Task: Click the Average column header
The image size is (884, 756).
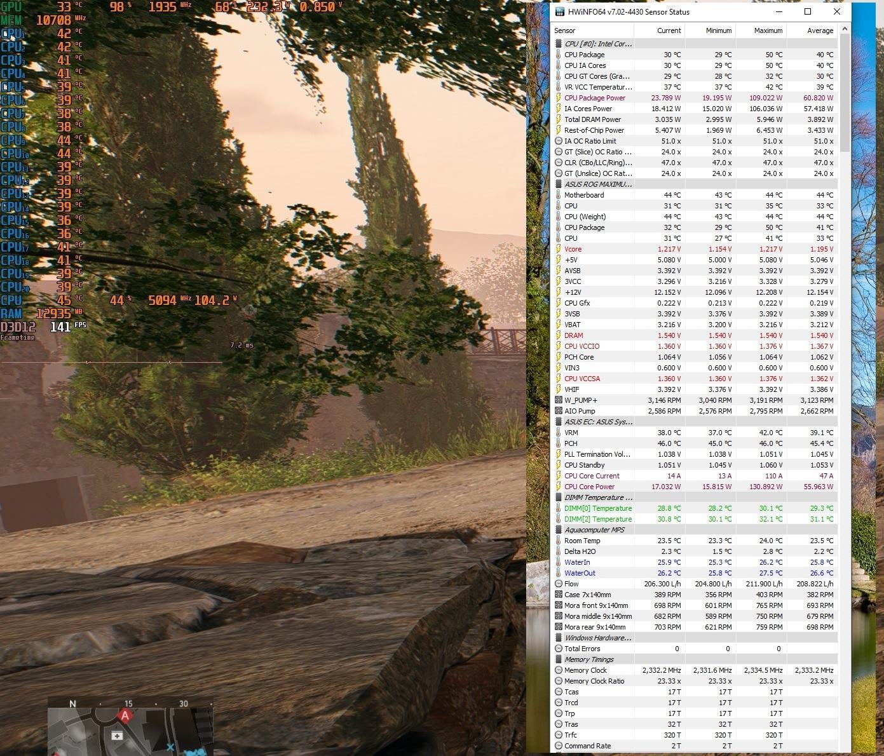Action: coord(812,30)
